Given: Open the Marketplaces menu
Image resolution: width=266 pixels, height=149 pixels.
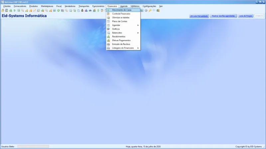Looking at the screenshot, I should tap(47, 6).
